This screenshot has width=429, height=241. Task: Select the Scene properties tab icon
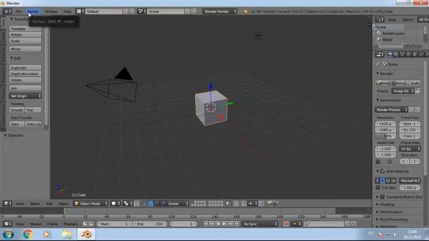click(402, 55)
